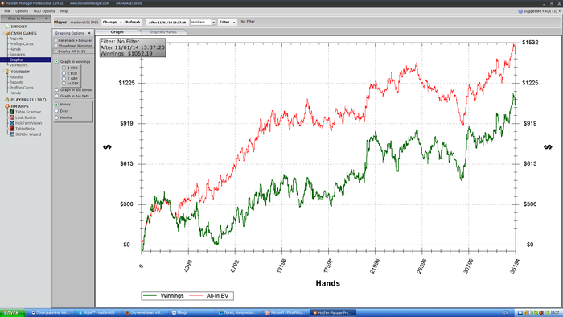Click the HM APPS gear icon
Image resolution: width=563 pixels, height=317 pixels.
pos(6,106)
